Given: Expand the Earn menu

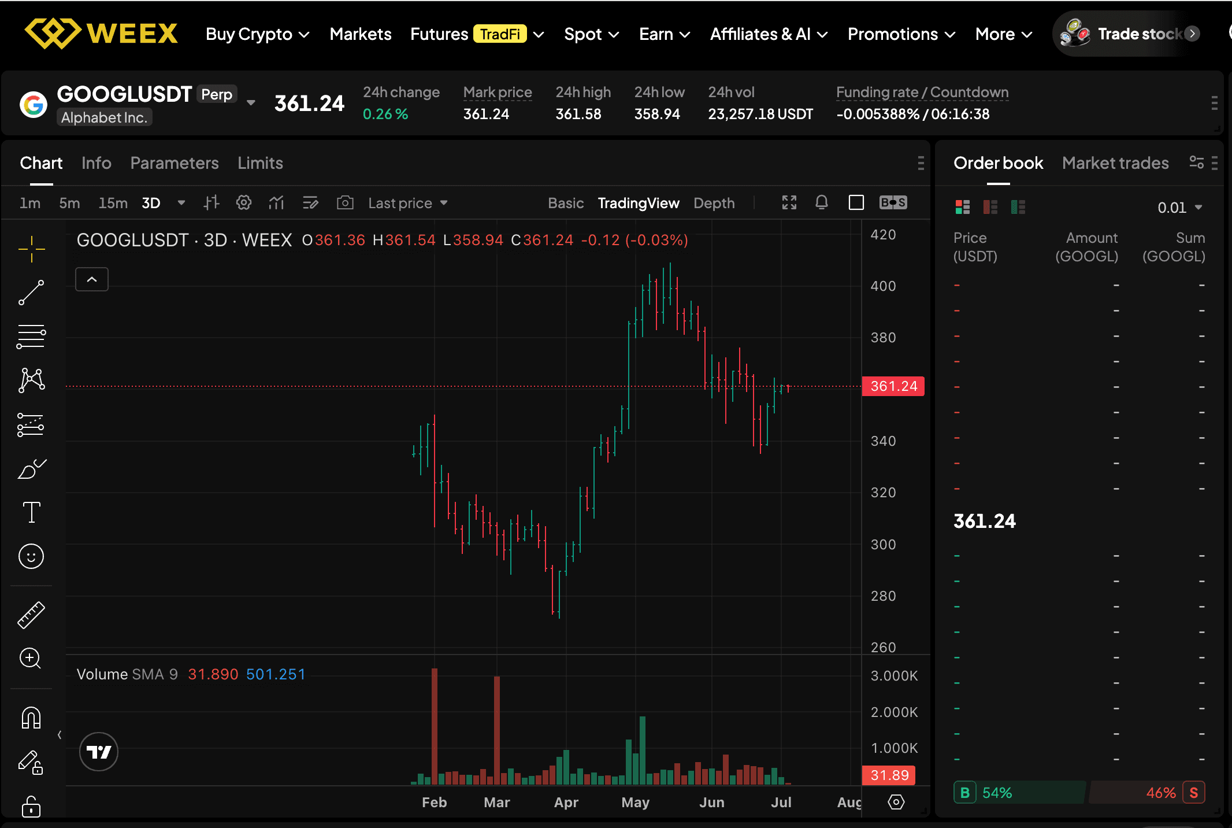Looking at the screenshot, I should tap(665, 34).
